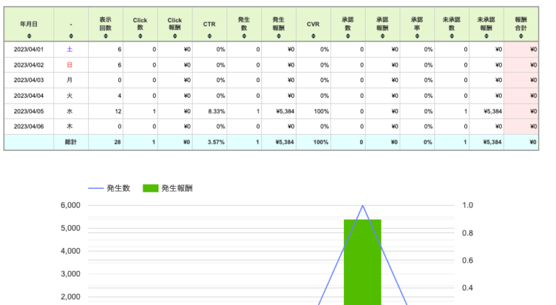Click 100% CVR in 総計 row

pos(321,142)
